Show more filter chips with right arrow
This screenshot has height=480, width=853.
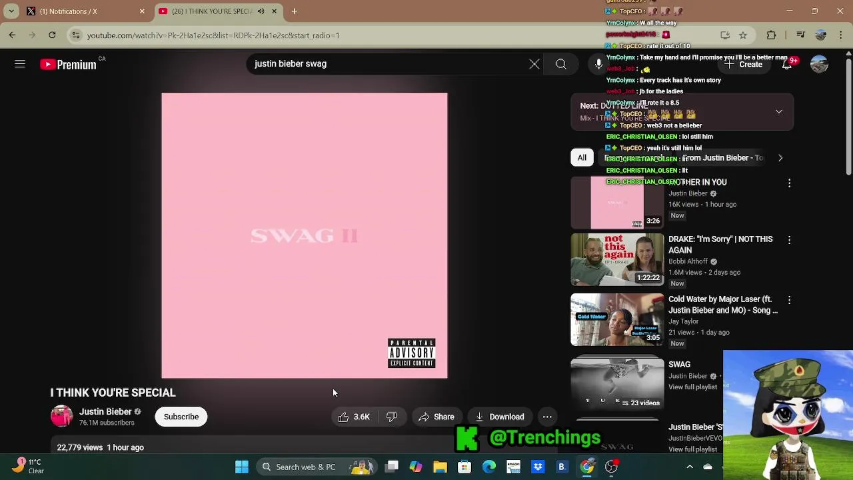780,158
